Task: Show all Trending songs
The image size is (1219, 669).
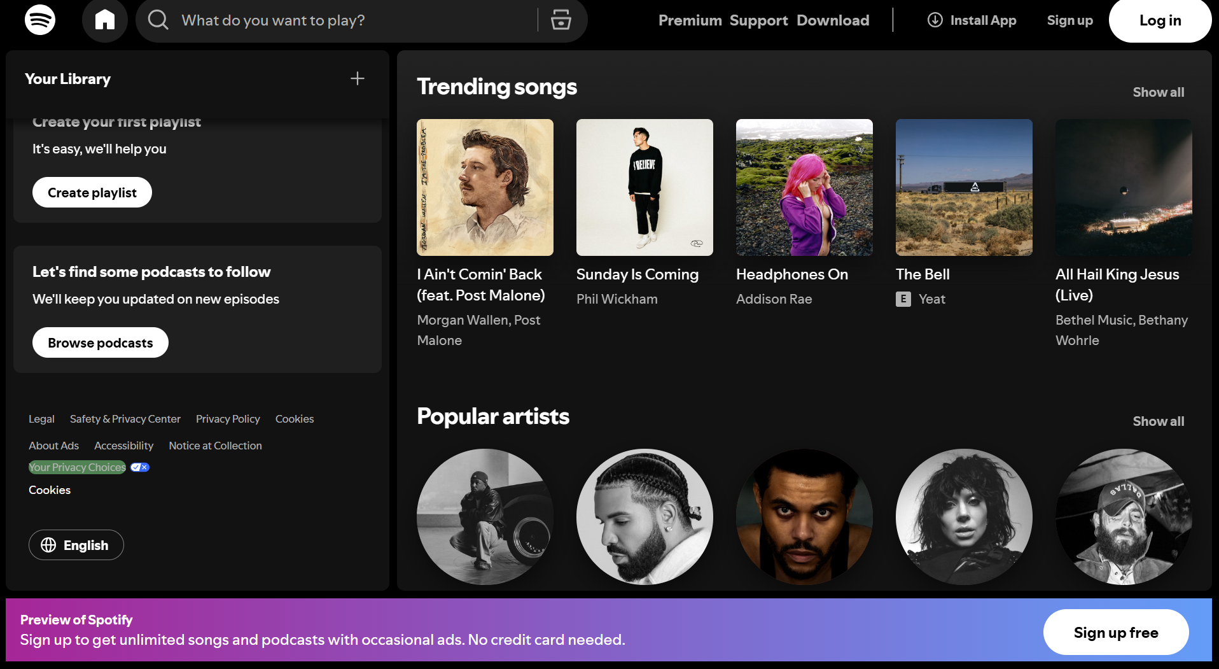Action: pos(1159,92)
